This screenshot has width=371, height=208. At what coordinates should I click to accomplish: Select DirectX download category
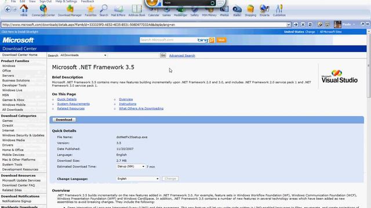(8, 125)
